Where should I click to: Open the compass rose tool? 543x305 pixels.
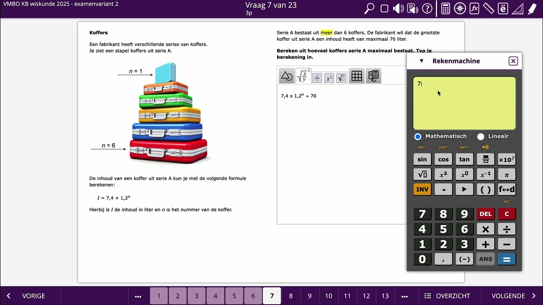pyautogui.click(x=460, y=8)
